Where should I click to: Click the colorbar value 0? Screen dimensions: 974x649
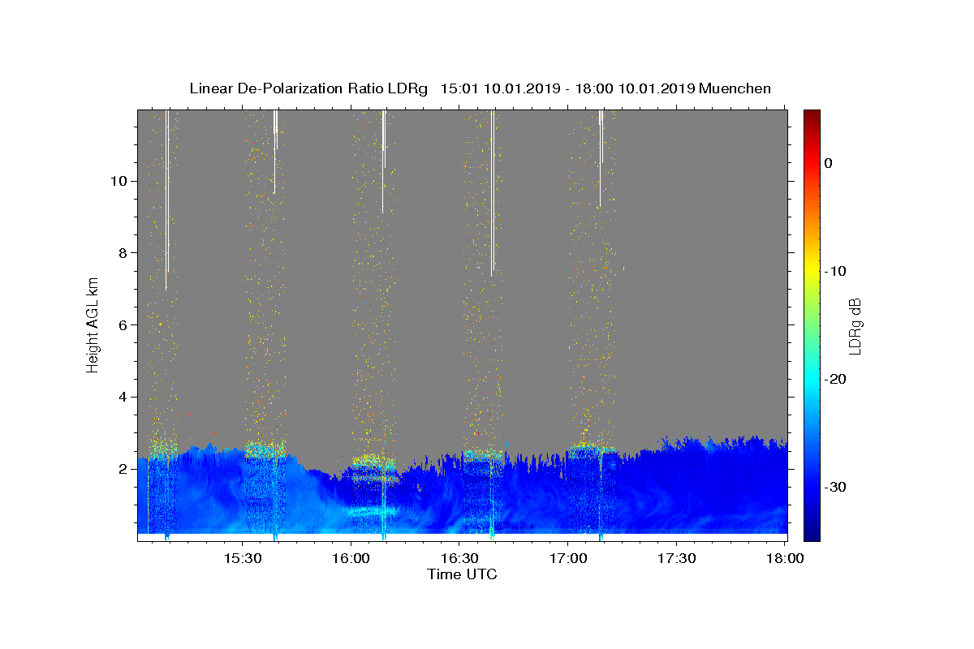[828, 163]
